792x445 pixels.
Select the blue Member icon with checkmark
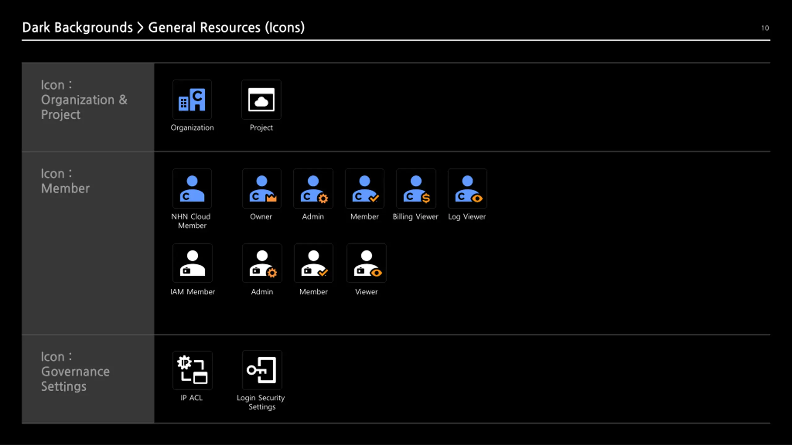[365, 189]
